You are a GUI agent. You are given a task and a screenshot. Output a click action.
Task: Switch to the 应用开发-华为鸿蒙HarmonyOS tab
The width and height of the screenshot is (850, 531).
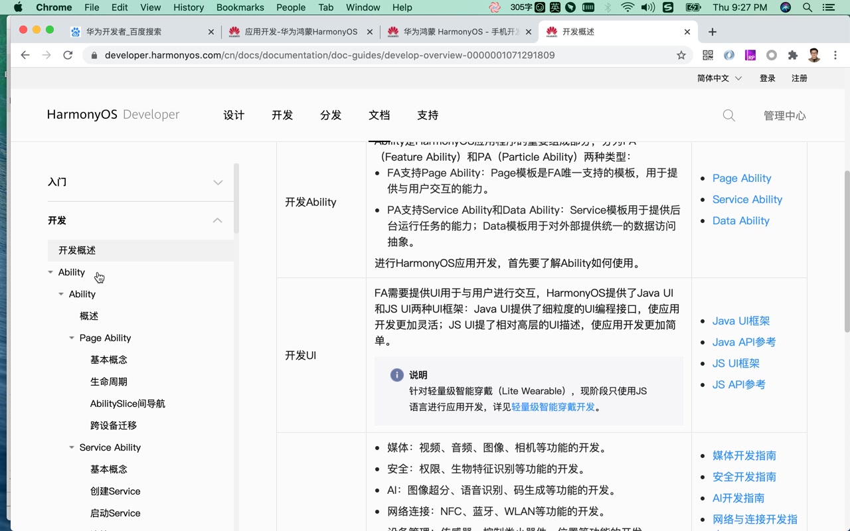tap(300, 32)
